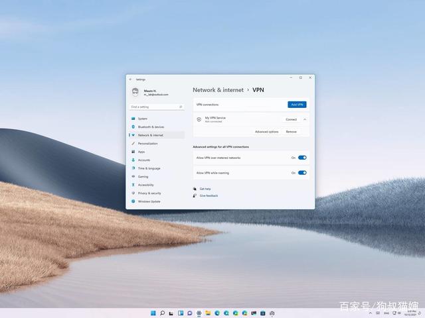Viewport: 425px width, 318px height.
Task: Click the Privacy & security shield icon
Action: click(133, 193)
